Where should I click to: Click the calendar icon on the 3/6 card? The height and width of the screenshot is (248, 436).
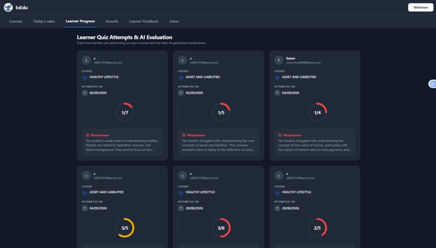(x=181, y=208)
